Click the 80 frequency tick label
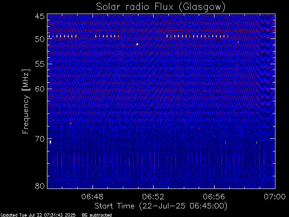This screenshot has width=289, height=217. click(x=40, y=186)
